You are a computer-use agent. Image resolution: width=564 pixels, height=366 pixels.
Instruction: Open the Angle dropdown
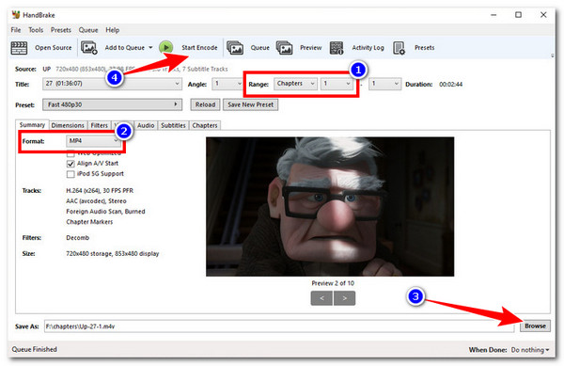point(227,84)
